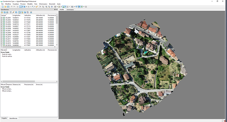Open the File menu
Viewport: 227px width, 122px height.
(x=2, y=4)
